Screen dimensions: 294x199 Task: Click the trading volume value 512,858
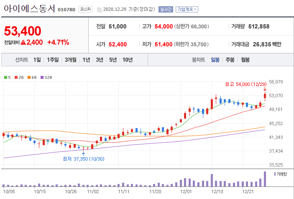pos(259,26)
